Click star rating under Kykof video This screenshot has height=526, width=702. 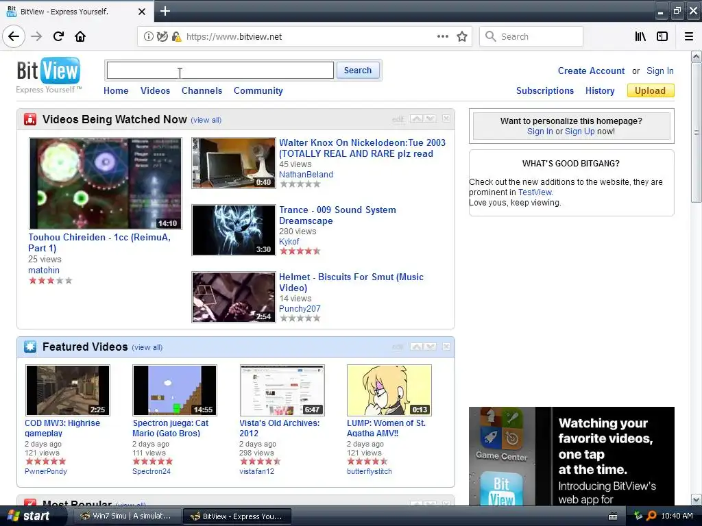(x=300, y=251)
